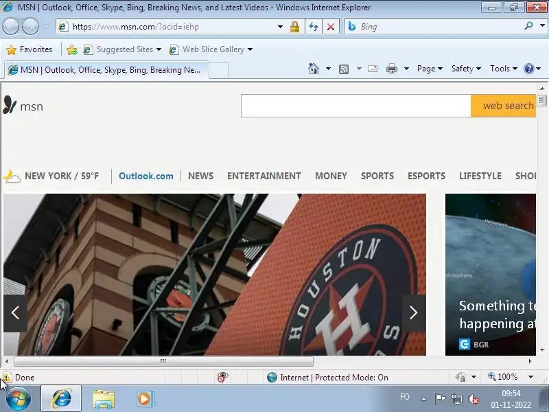The height and width of the screenshot is (412, 549).
Task: Click the Print icon
Action: [x=391, y=69]
